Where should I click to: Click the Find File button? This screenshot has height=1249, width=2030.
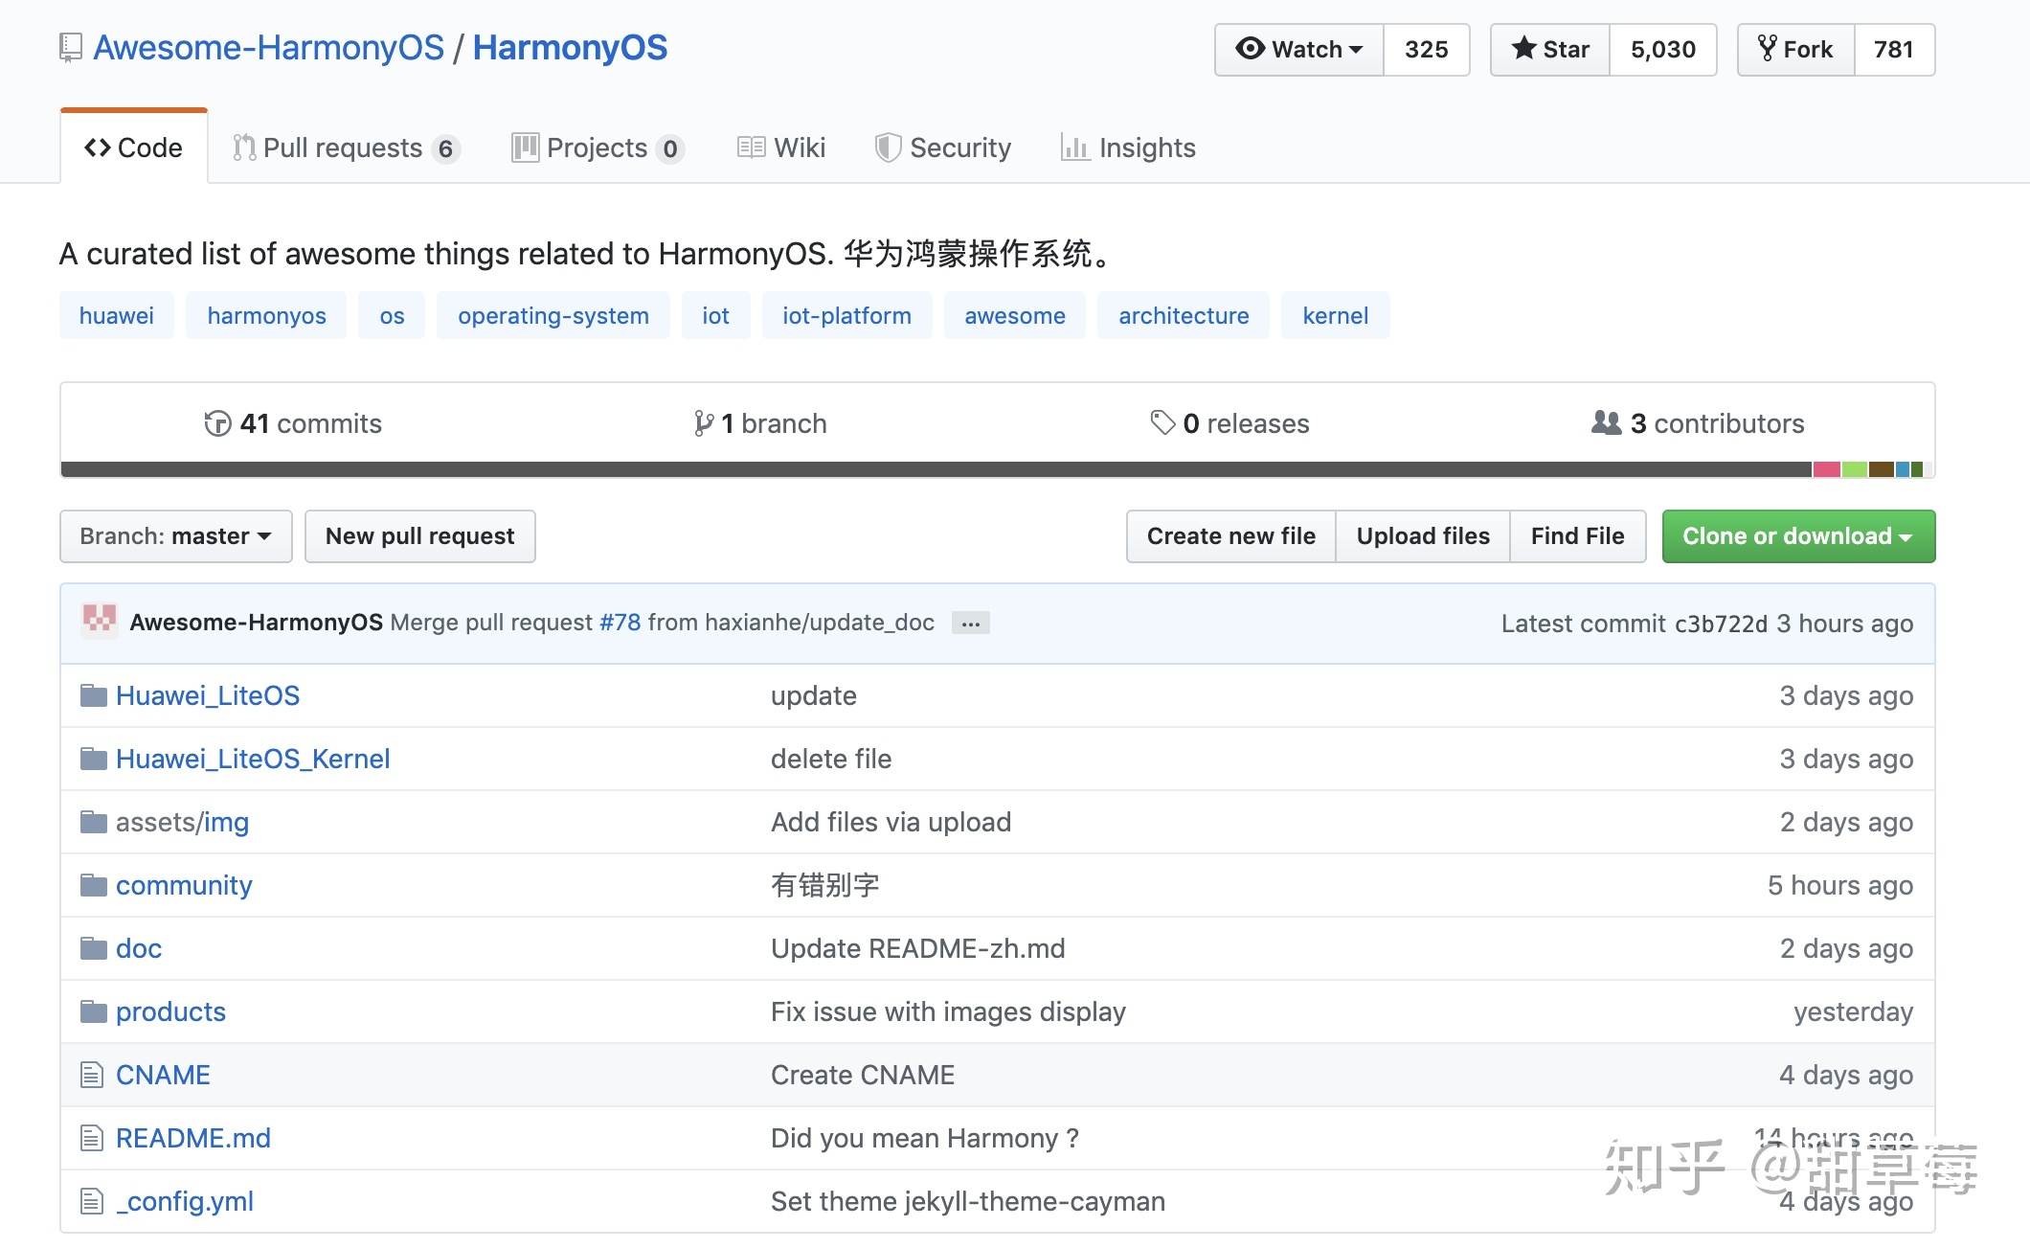click(x=1578, y=536)
